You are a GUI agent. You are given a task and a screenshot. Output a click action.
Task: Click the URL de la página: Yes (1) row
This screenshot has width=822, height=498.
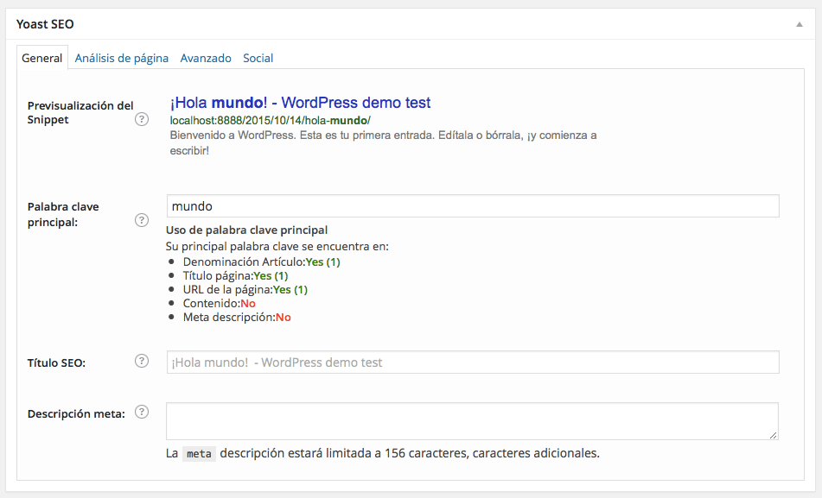click(x=245, y=290)
